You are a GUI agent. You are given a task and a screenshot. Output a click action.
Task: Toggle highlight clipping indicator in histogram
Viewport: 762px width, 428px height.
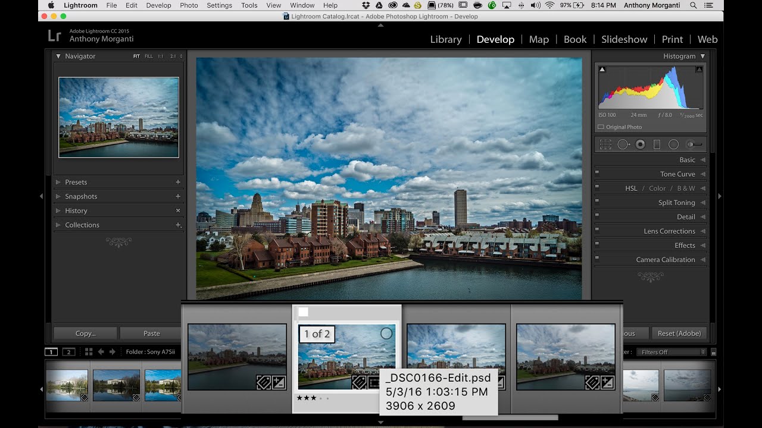[x=699, y=70]
